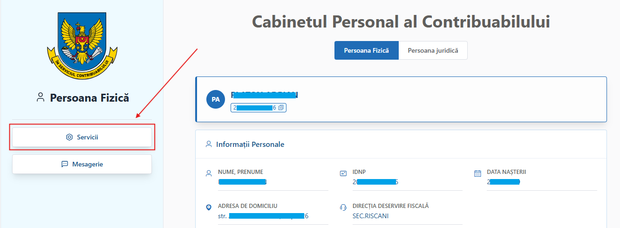Image resolution: width=620 pixels, height=228 pixels.
Task: Switch to the Persoana Fizică tab
Action: pos(366,50)
